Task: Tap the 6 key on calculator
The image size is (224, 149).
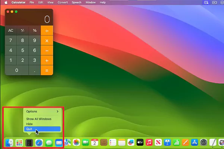Action: (x=35, y=50)
